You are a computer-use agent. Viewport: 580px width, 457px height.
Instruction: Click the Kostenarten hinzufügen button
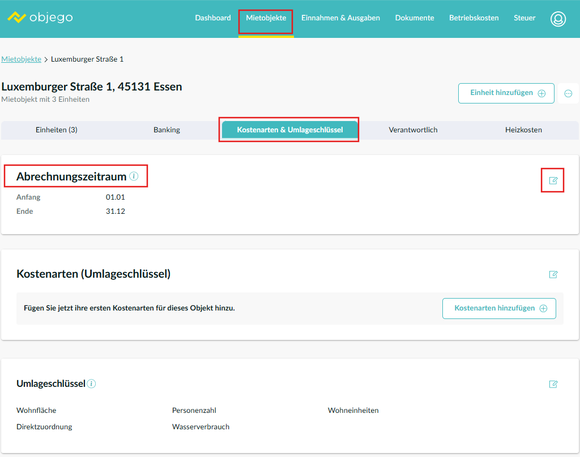[x=499, y=308]
